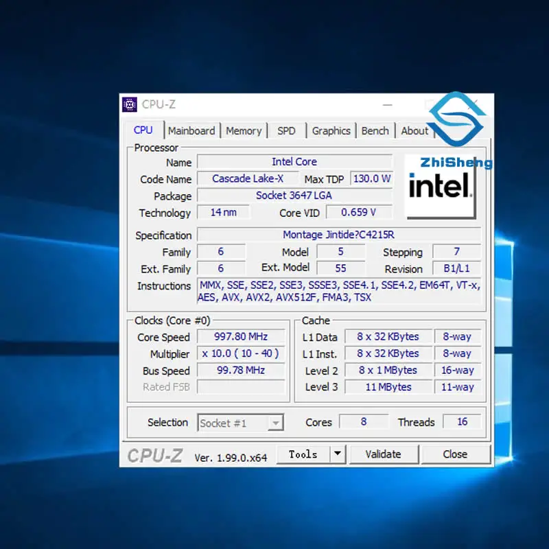This screenshot has width=549, height=549.
Task: Go to the Graphics tab
Action: tap(331, 130)
